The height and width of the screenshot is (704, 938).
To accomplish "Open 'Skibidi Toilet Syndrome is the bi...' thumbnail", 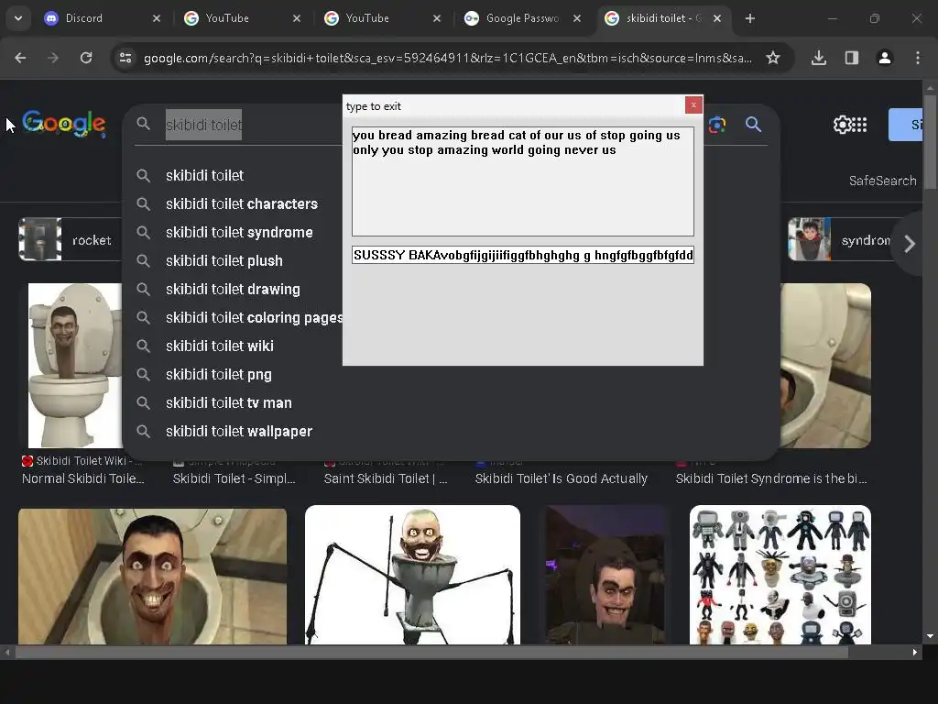I will (x=825, y=365).
